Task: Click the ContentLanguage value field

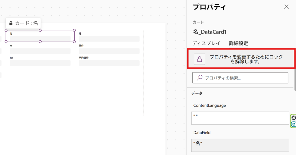Action: click(240, 118)
